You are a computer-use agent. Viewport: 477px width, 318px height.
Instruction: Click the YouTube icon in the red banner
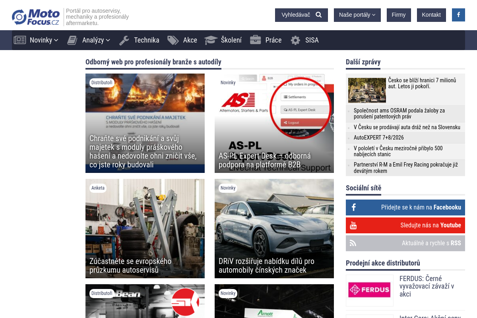coord(353,225)
